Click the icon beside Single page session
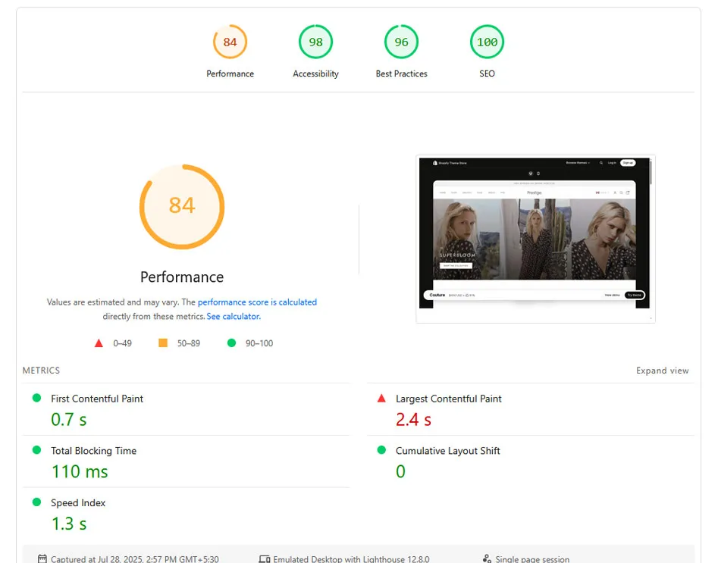The height and width of the screenshot is (563, 718). click(x=487, y=559)
